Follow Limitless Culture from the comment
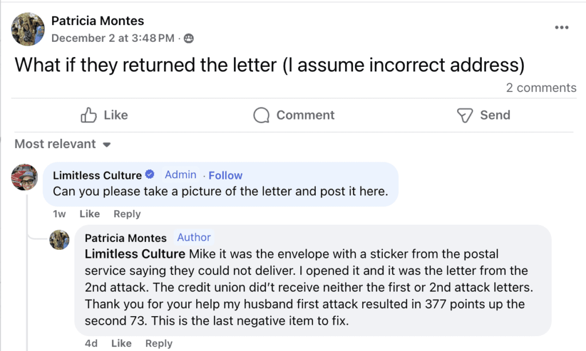 [225, 175]
